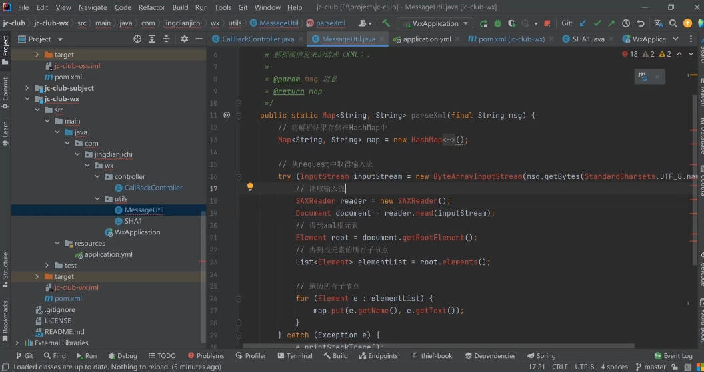Open the Refactor menu
Image resolution: width=704 pixels, height=372 pixels.
click(151, 7)
